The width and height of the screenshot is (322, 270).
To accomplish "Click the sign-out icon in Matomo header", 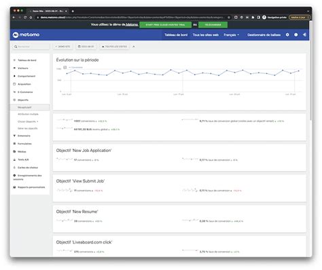I will point(304,35).
